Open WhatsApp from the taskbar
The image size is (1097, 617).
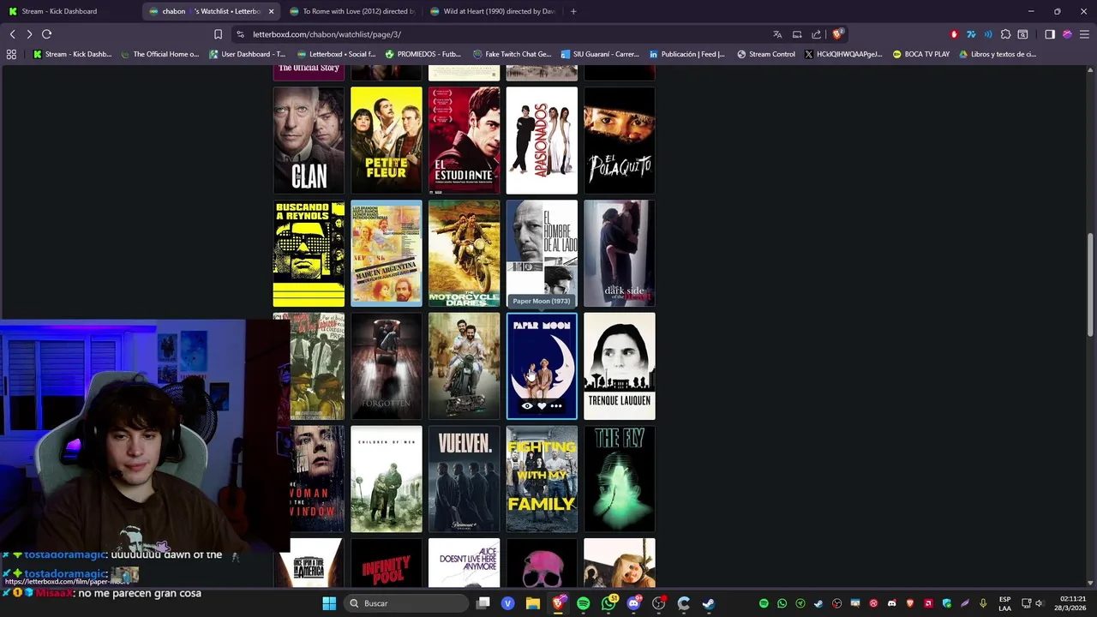tap(608, 603)
